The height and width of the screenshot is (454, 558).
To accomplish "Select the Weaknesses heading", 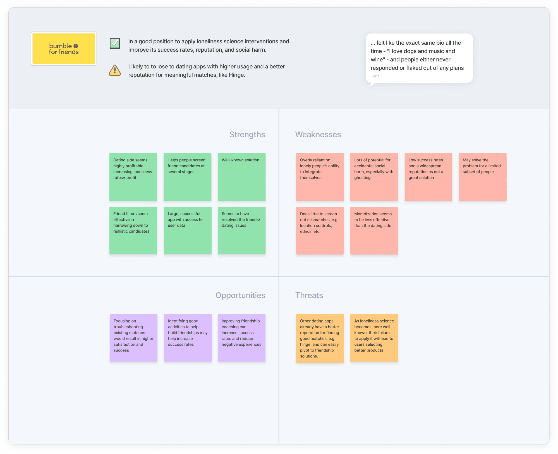I will (318, 135).
